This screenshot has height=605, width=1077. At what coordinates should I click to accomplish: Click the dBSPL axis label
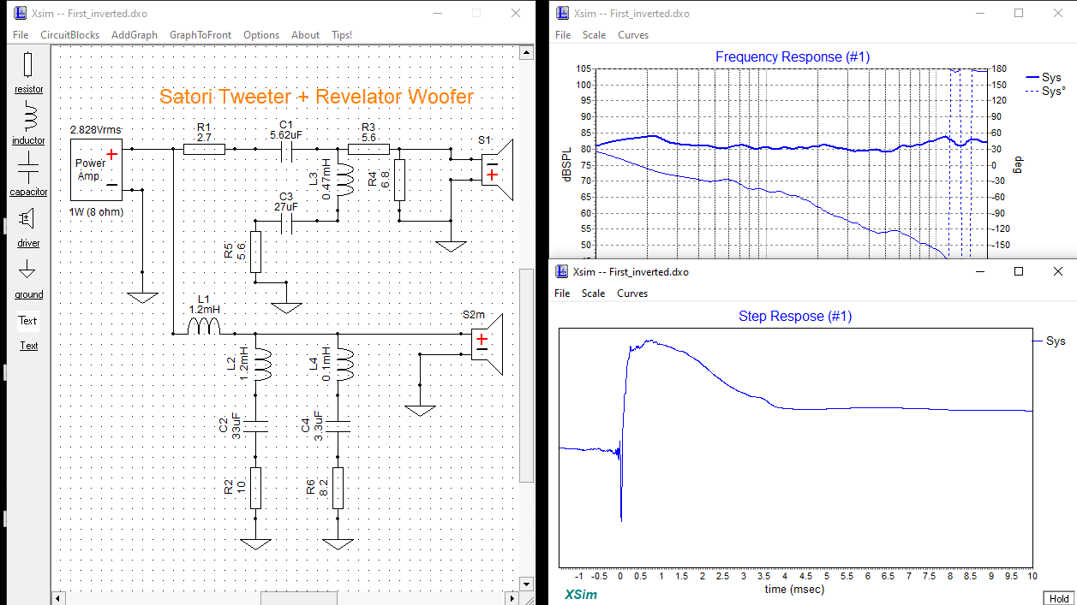[565, 164]
